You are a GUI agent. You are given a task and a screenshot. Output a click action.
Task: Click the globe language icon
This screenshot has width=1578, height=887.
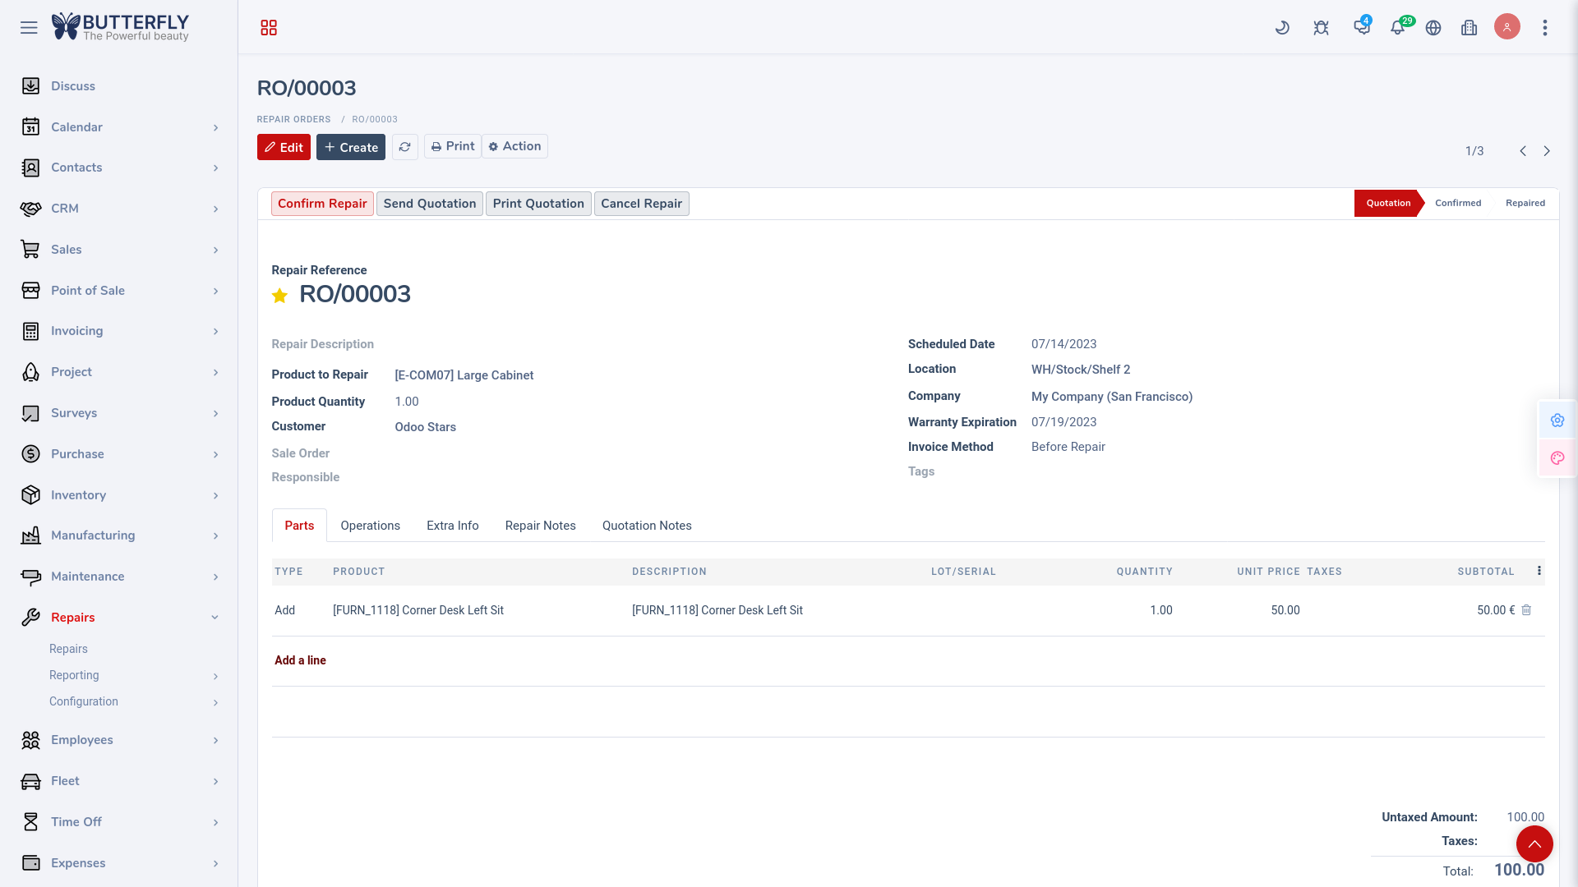click(1433, 28)
